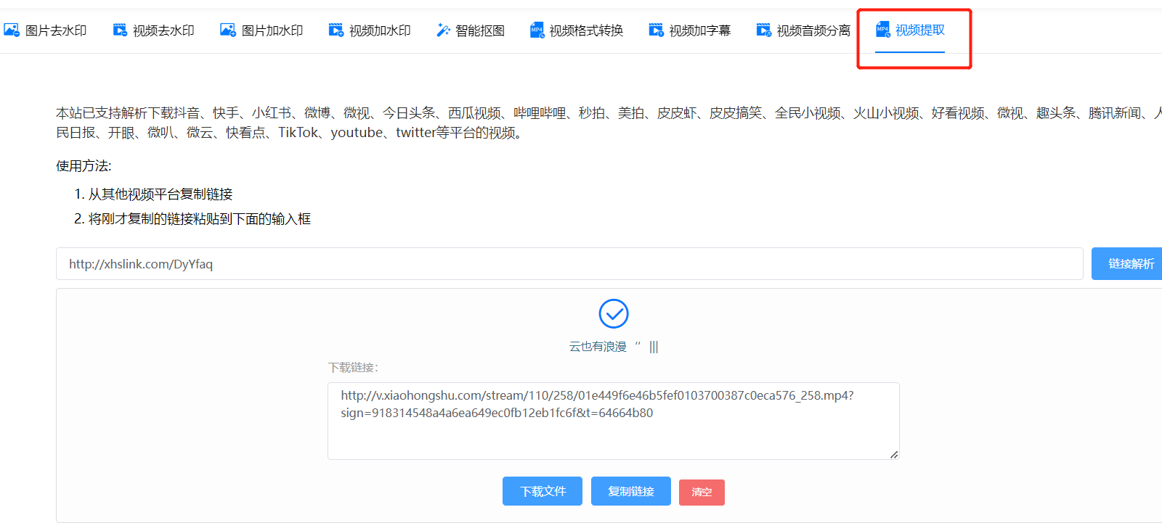This screenshot has height=523, width=1162.
Task: Click the 视频格式转换 MP4 icon
Action: [x=537, y=30]
